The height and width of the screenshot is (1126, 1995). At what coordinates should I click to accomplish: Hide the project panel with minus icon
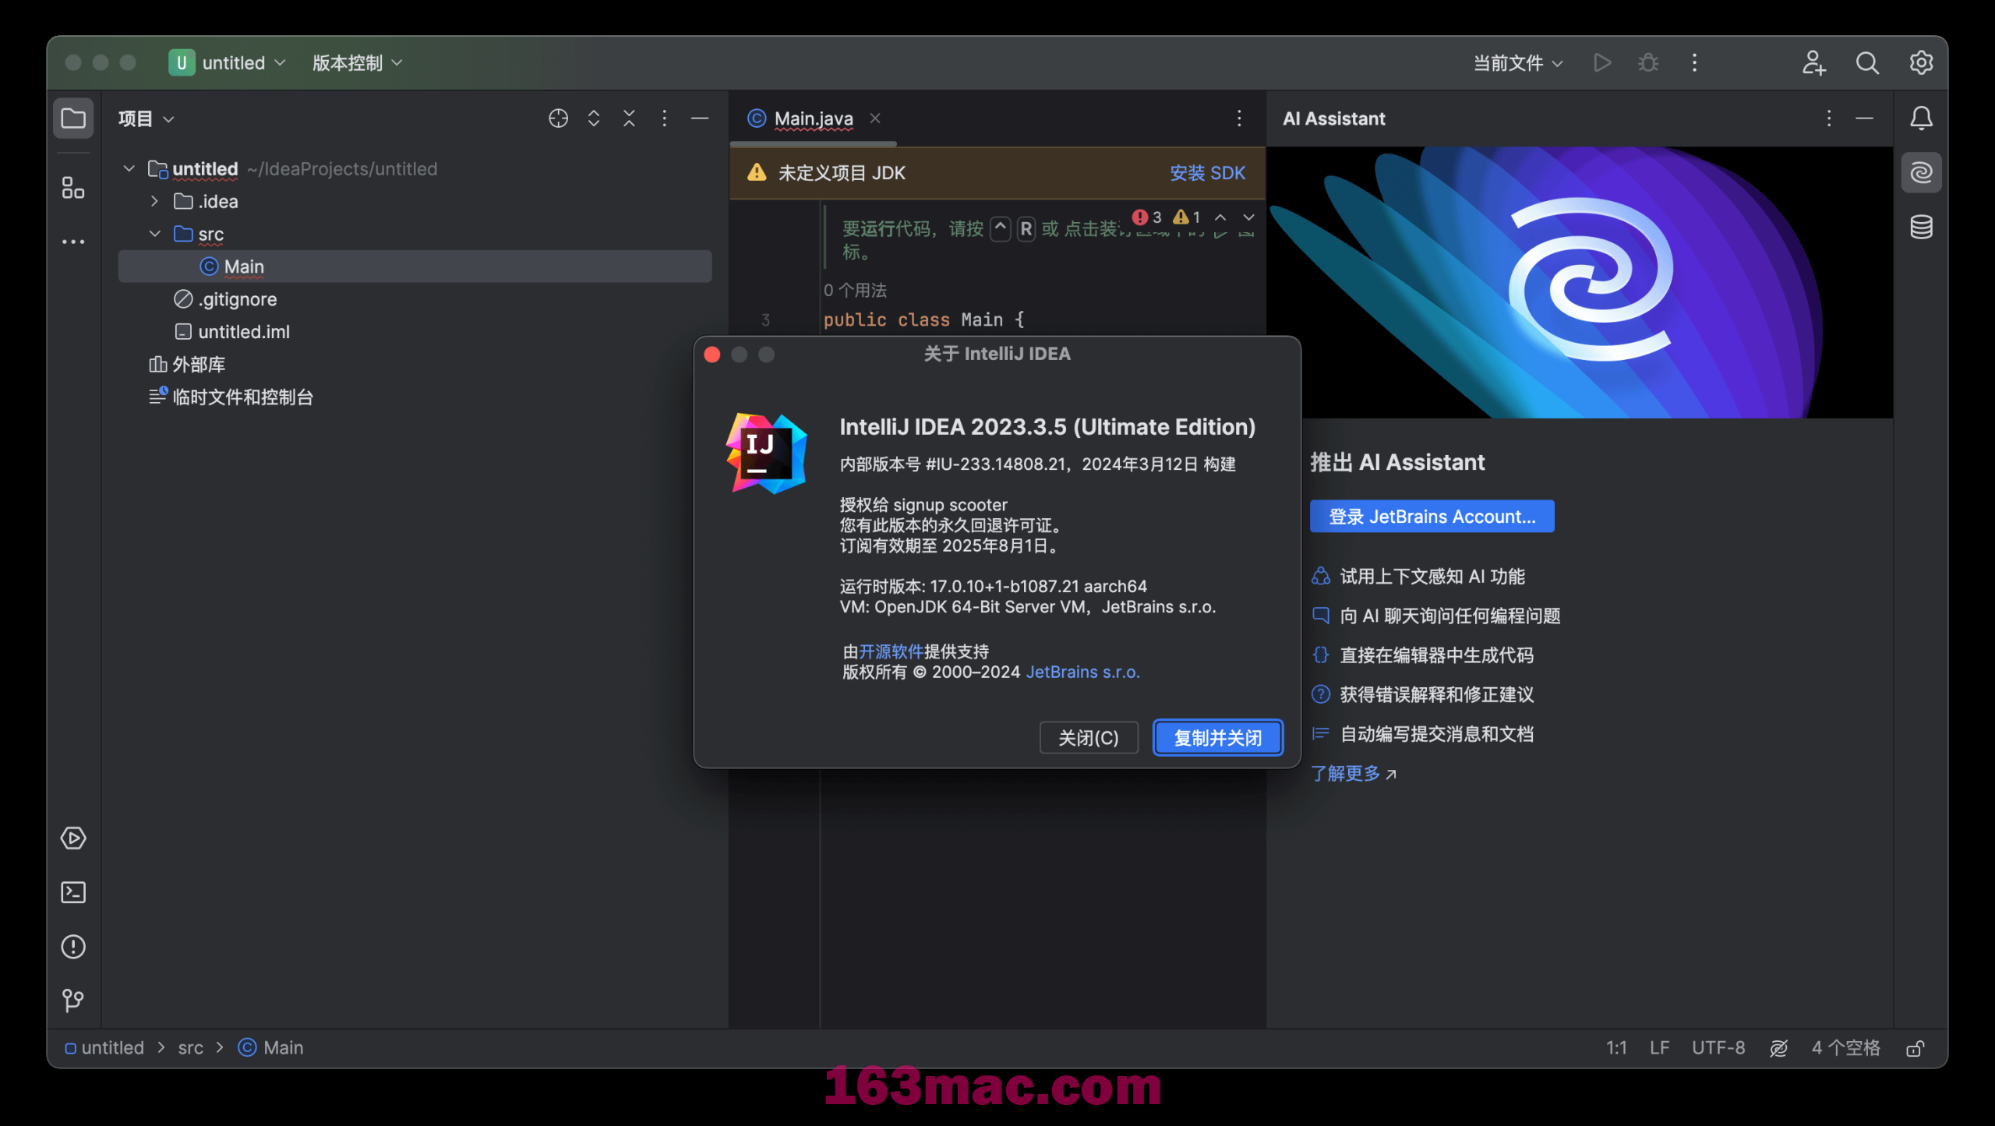click(700, 118)
